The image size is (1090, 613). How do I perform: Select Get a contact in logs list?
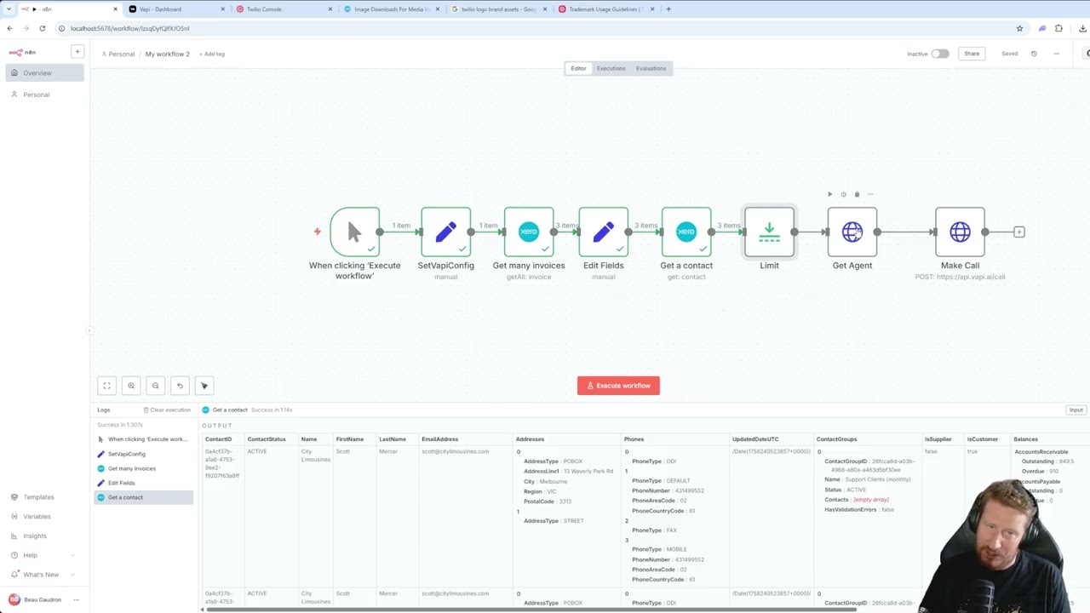click(143, 497)
